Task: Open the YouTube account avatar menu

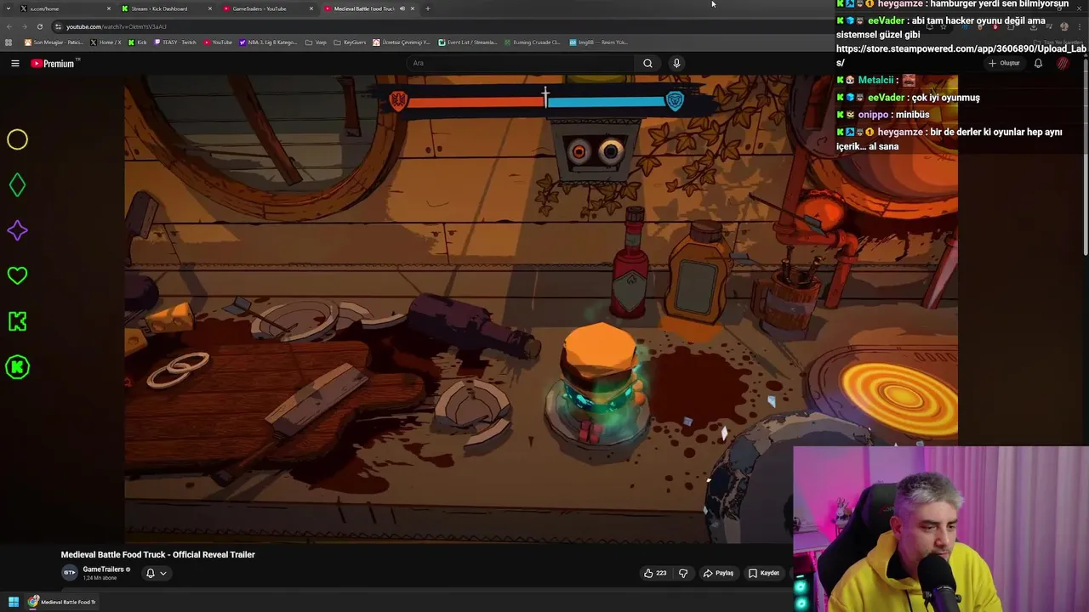Action: (1063, 63)
